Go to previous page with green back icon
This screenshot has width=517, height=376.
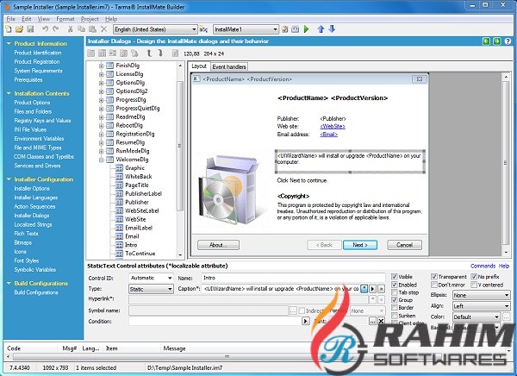(486, 41)
